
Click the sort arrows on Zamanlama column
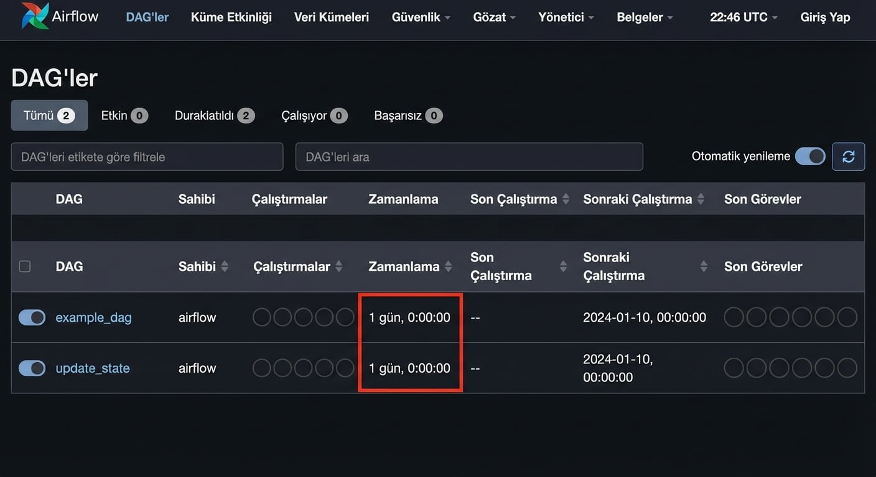(x=449, y=266)
